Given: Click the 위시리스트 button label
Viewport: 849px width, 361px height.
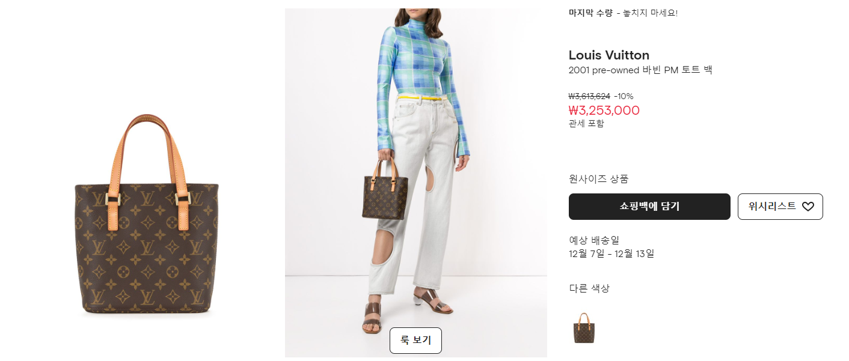Looking at the screenshot, I should [x=772, y=206].
